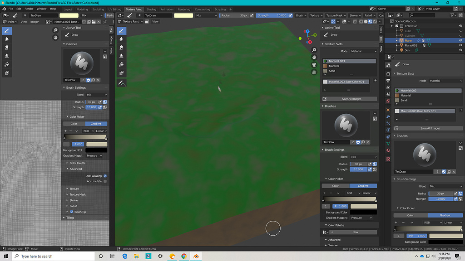Open File Explorer from taskbar
Image resolution: width=465 pixels, height=261 pixels.
point(136,256)
